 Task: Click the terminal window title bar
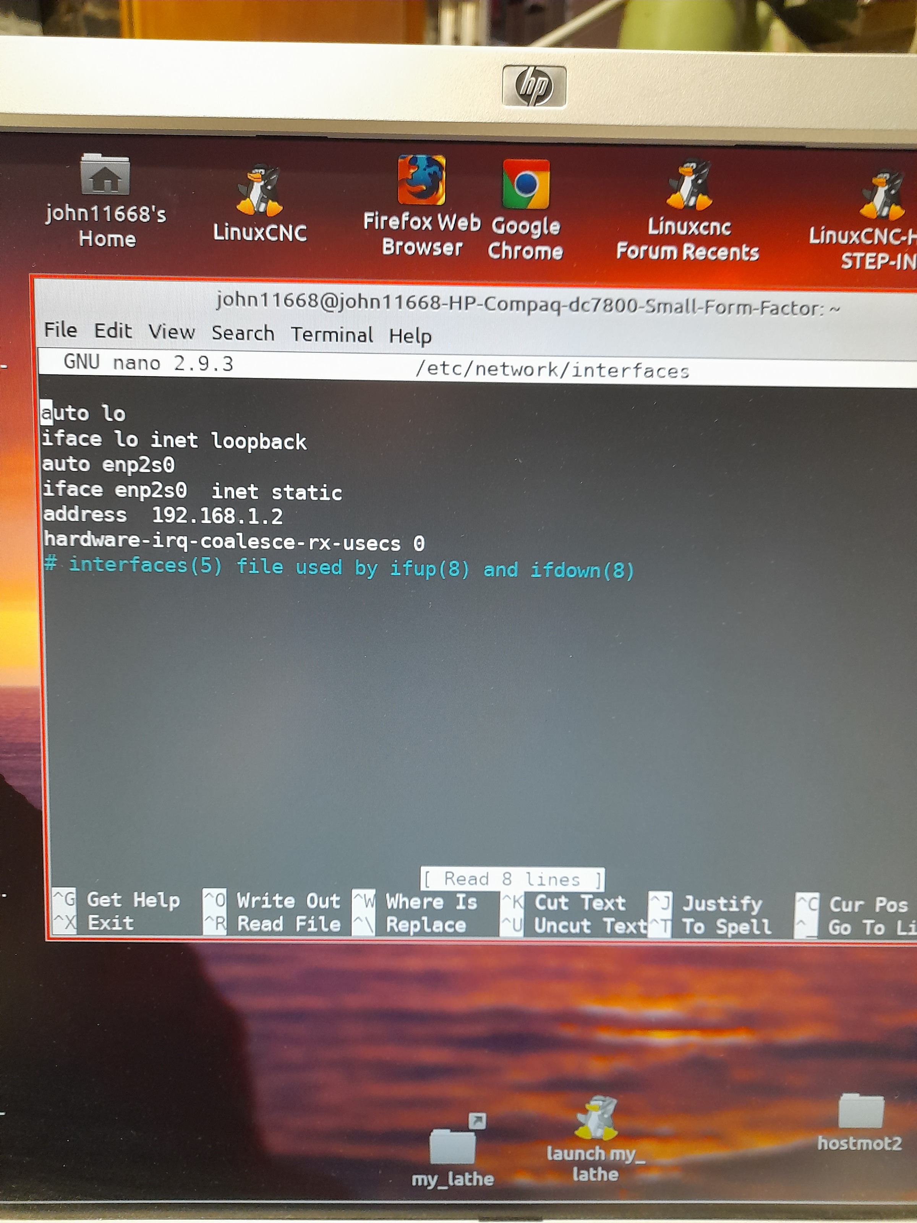tap(528, 304)
